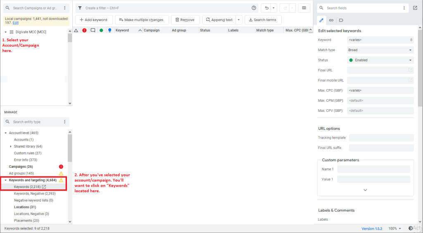Click the grid icon beside Digivate MCC

[x=12, y=32]
